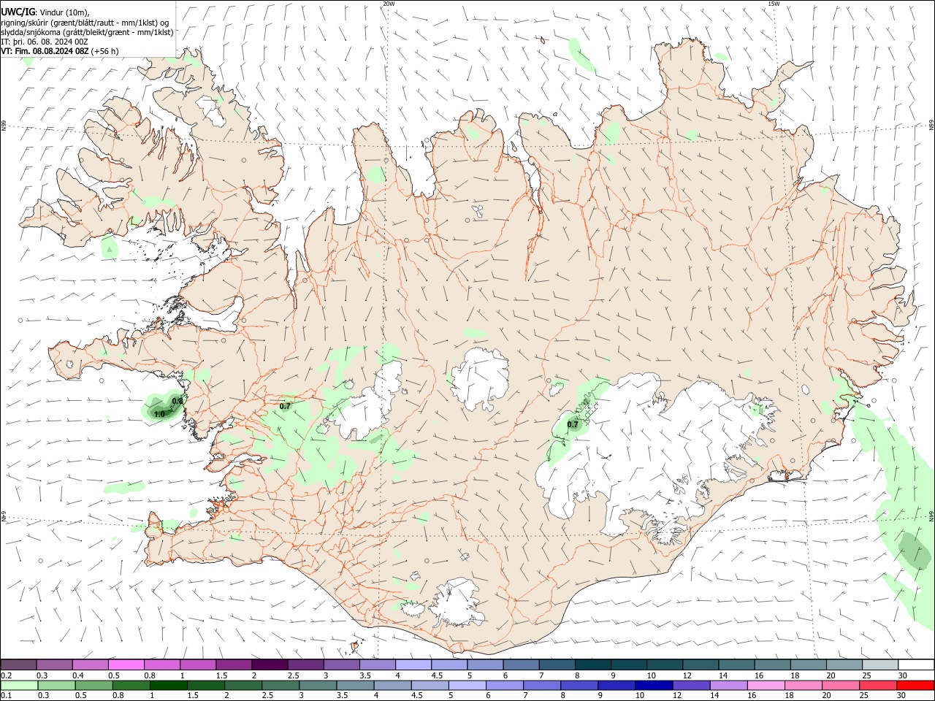Image resolution: width=935 pixels, height=701 pixels.
Task: Select the lavender swatch starting at 14 in rain row
Action: tap(728, 686)
